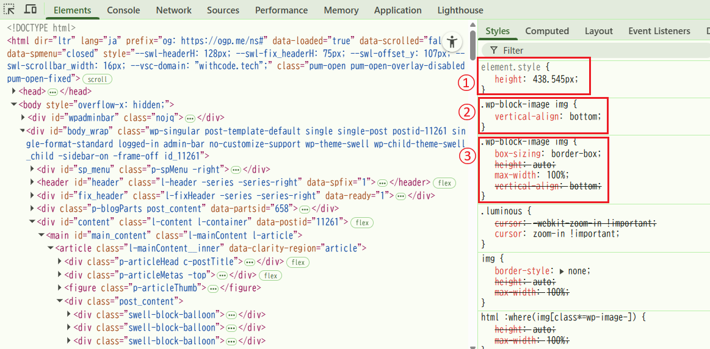This screenshot has width=710, height=349.
Task: Click the ellipsis badge next to the head tag
Action: [53, 92]
